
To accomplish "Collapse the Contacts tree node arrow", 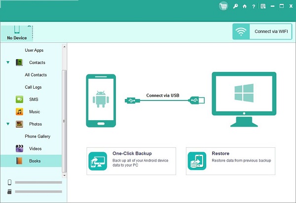I will (8, 63).
